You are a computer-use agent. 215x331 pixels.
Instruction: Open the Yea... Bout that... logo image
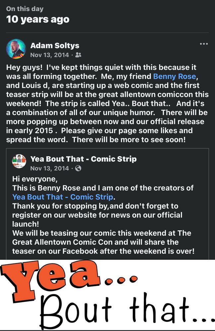pos(107,295)
